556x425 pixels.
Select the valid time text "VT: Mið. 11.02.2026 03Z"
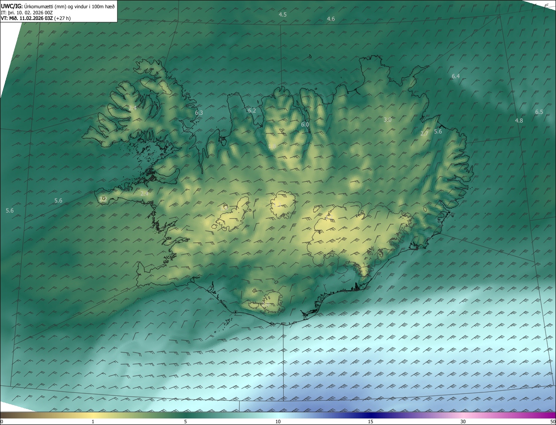pos(27,18)
